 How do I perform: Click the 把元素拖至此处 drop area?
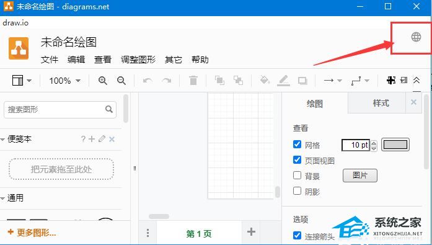[x=61, y=169]
